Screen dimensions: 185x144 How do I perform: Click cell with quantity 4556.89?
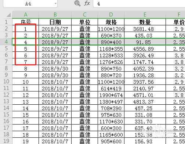(145, 48)
